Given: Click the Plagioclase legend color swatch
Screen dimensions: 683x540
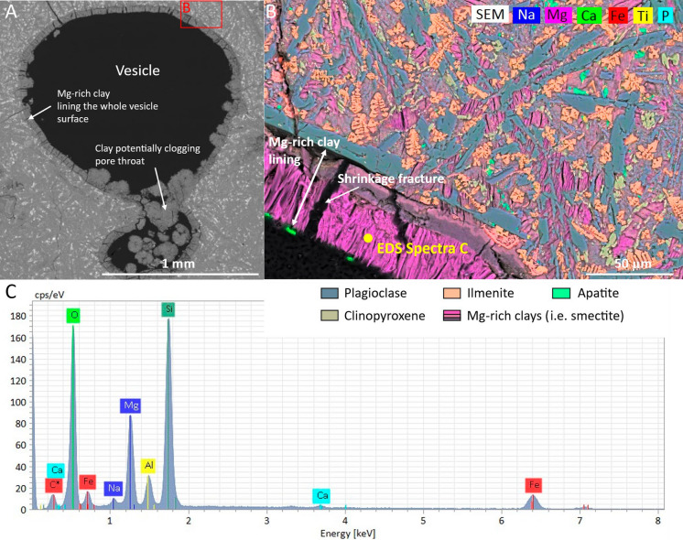Looking at the screenshot, I should pos(330,293).
